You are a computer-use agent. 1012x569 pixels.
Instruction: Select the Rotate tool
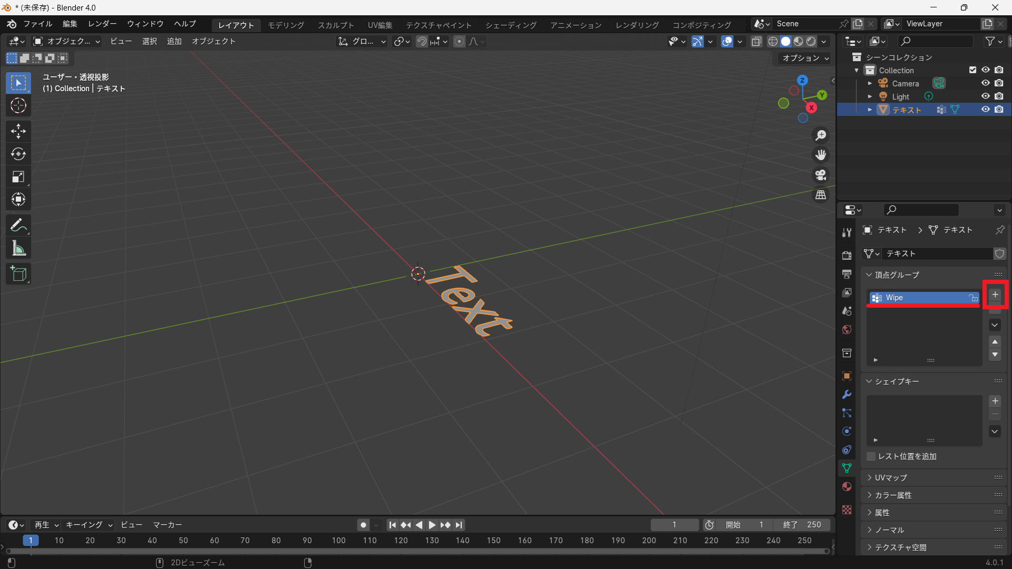click(x=18, y=154)
